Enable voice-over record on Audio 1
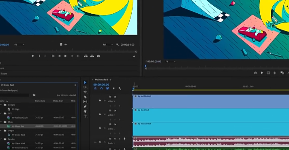The height and width of the screenshot is (150, 289). pyautogui.click(x=124, y=139)
